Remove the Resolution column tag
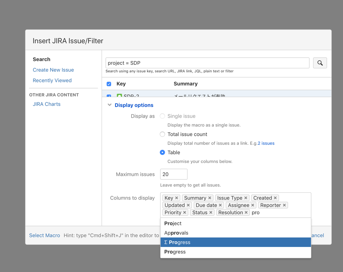 pos(246,212)
